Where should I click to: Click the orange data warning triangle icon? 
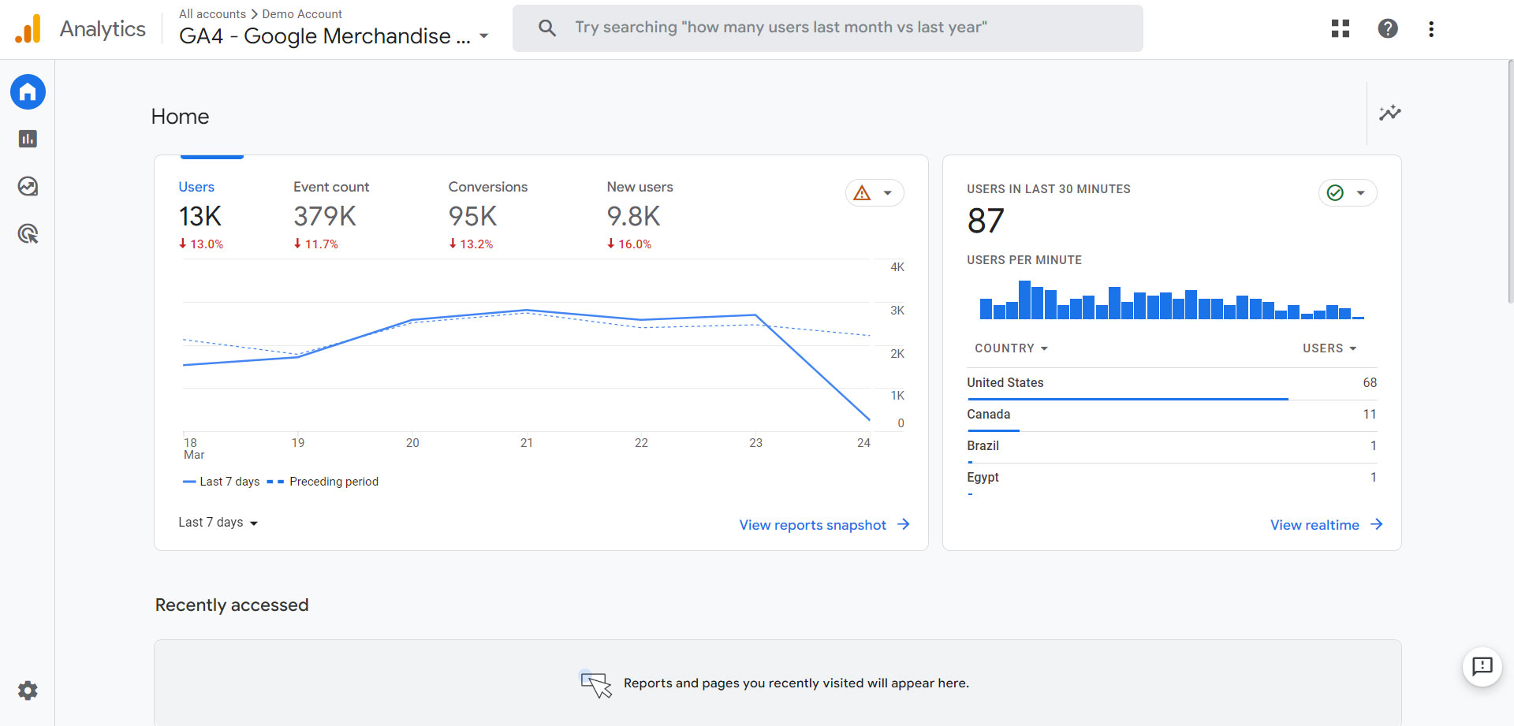tap(862, 193)
